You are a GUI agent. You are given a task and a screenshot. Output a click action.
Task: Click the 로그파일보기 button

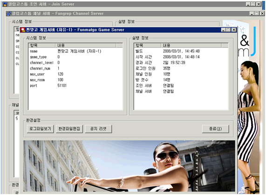click(40, 129)
